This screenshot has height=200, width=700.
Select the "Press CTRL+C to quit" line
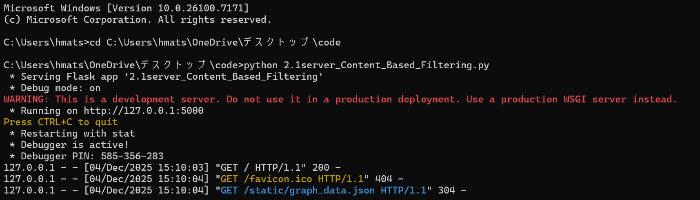[x=61, y=122]
